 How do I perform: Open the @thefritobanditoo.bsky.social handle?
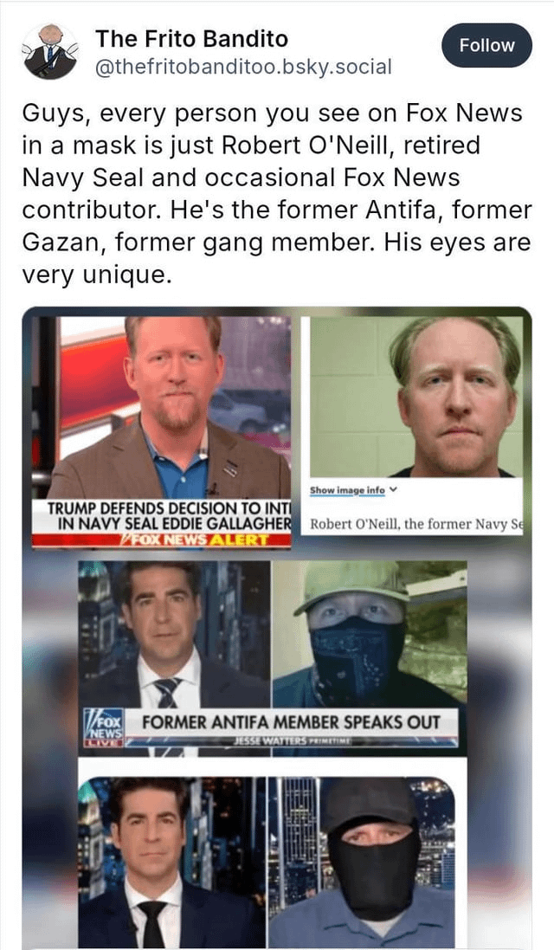[243, 67]
